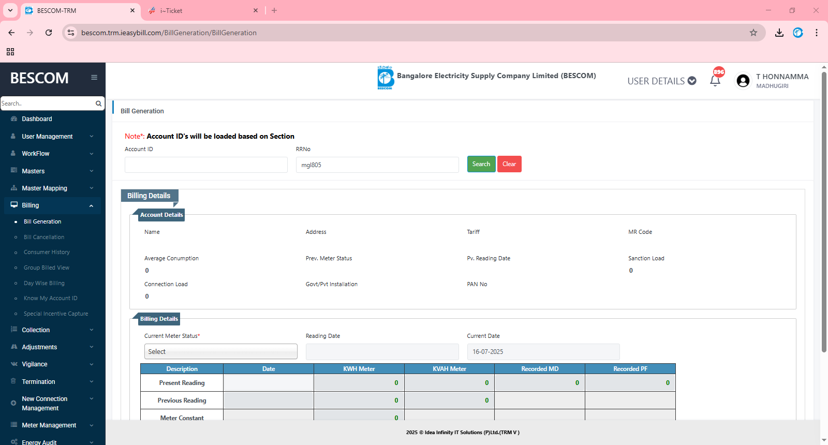Click the WorkFlow person icon in sidebar
The width and height of the screenshot is (828, 445).
coord(13,153)
